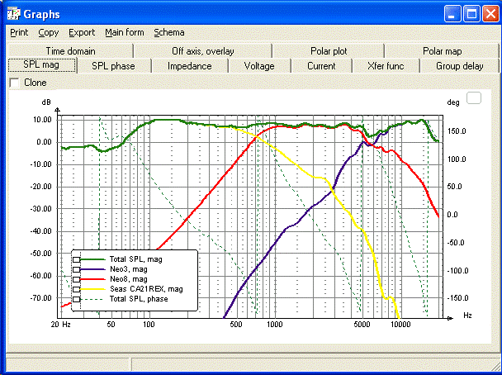Image resolution: width=502 pixels, height=375 pixels.
Task: Click the 10.00 dB axis label
Action: (x=42, y=120)
